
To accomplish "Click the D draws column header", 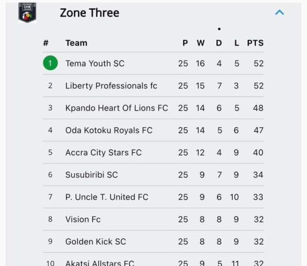I will tap(219, 43).
